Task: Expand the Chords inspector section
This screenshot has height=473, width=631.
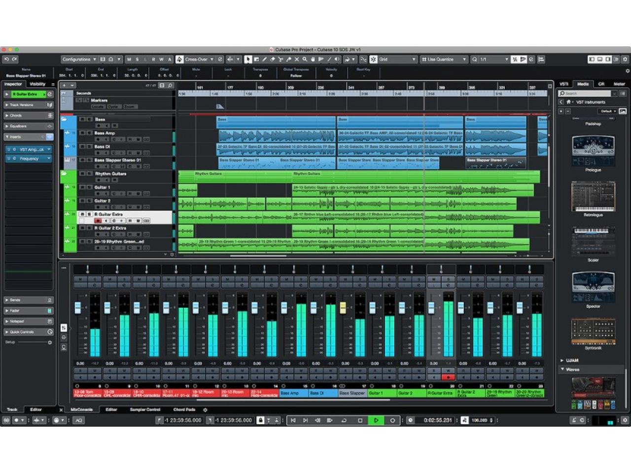Action: pos(29,115)
